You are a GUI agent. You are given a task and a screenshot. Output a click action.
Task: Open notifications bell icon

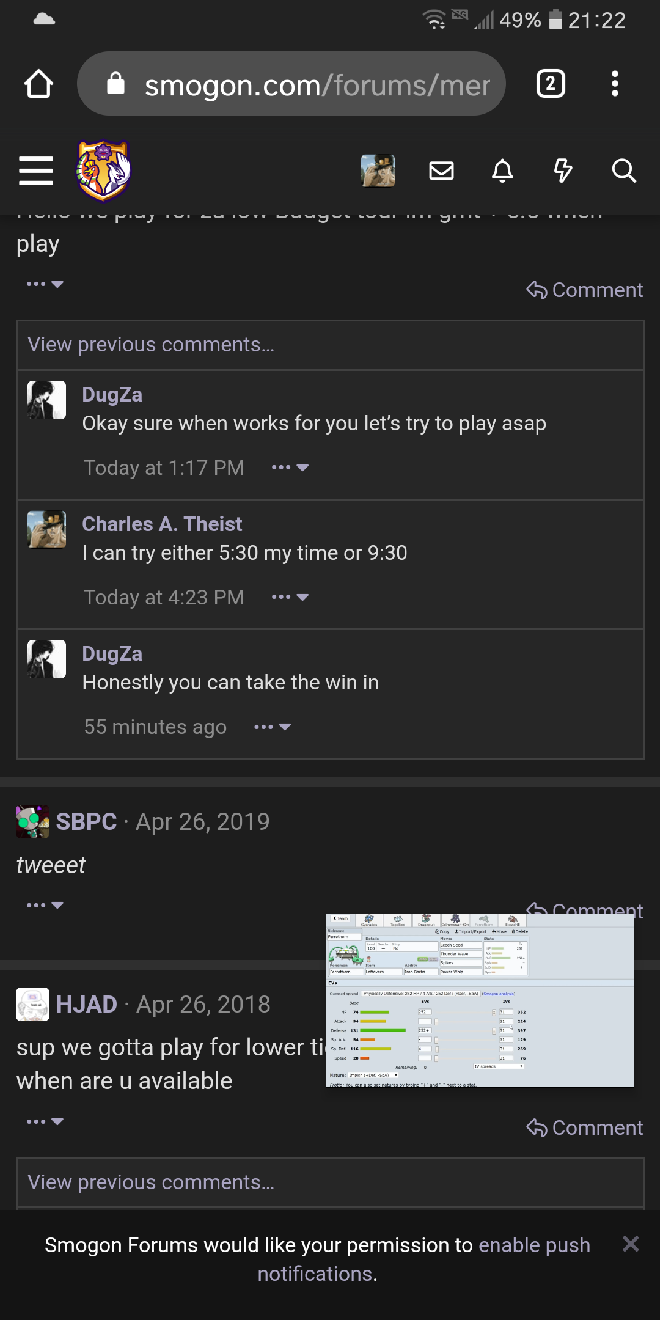[502, 170]
